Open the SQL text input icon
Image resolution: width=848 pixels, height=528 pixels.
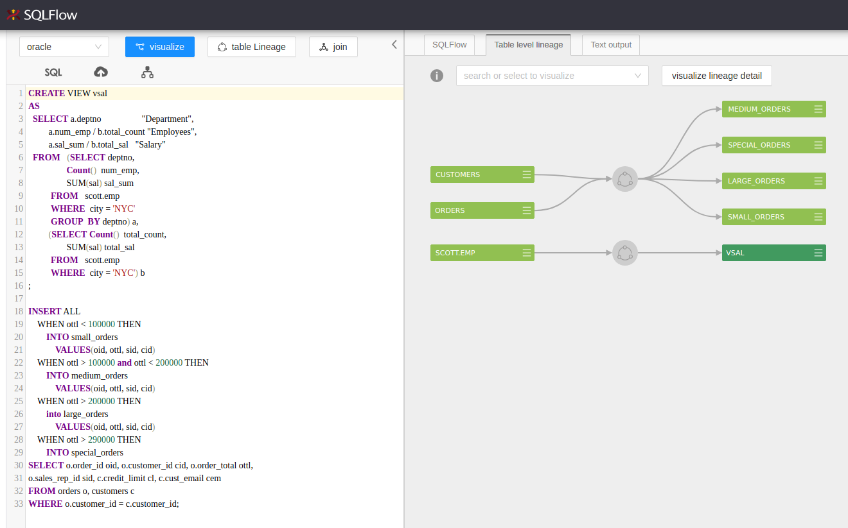pyautogui.click(x=53, y=72)
